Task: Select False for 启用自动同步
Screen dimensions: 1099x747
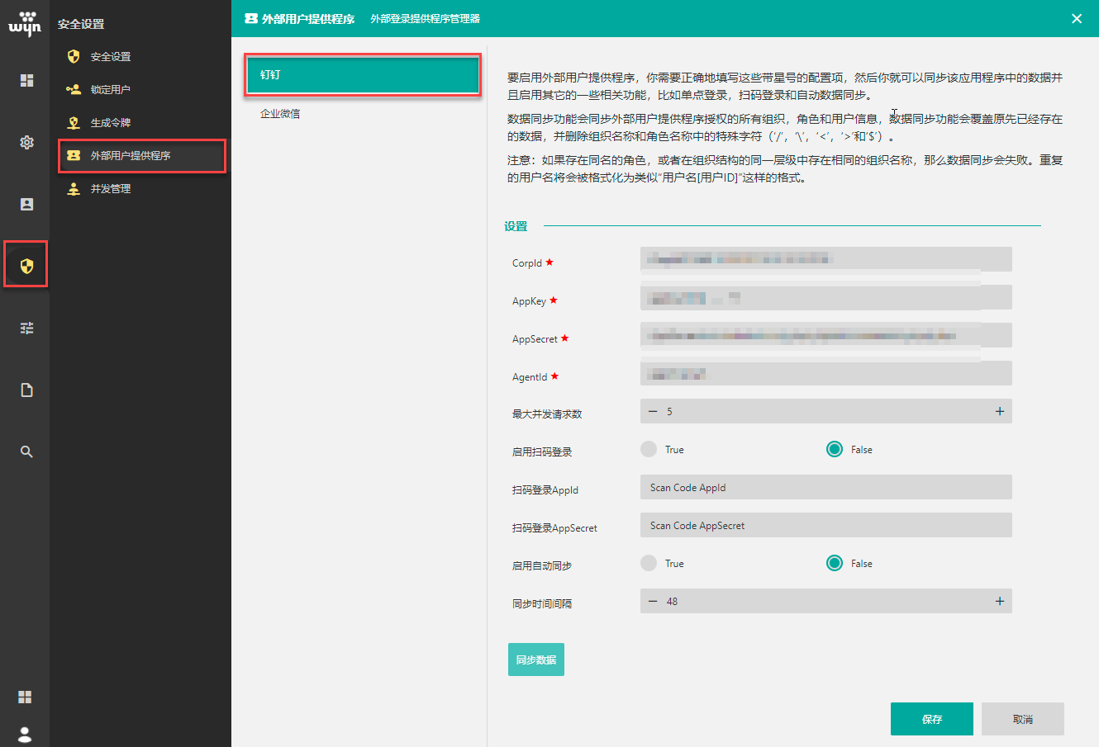Action: [x=835, y=563]
